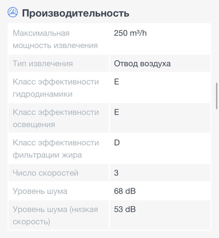
Task: Select the Число скоростей label
Action: click(x=45, y=173)
